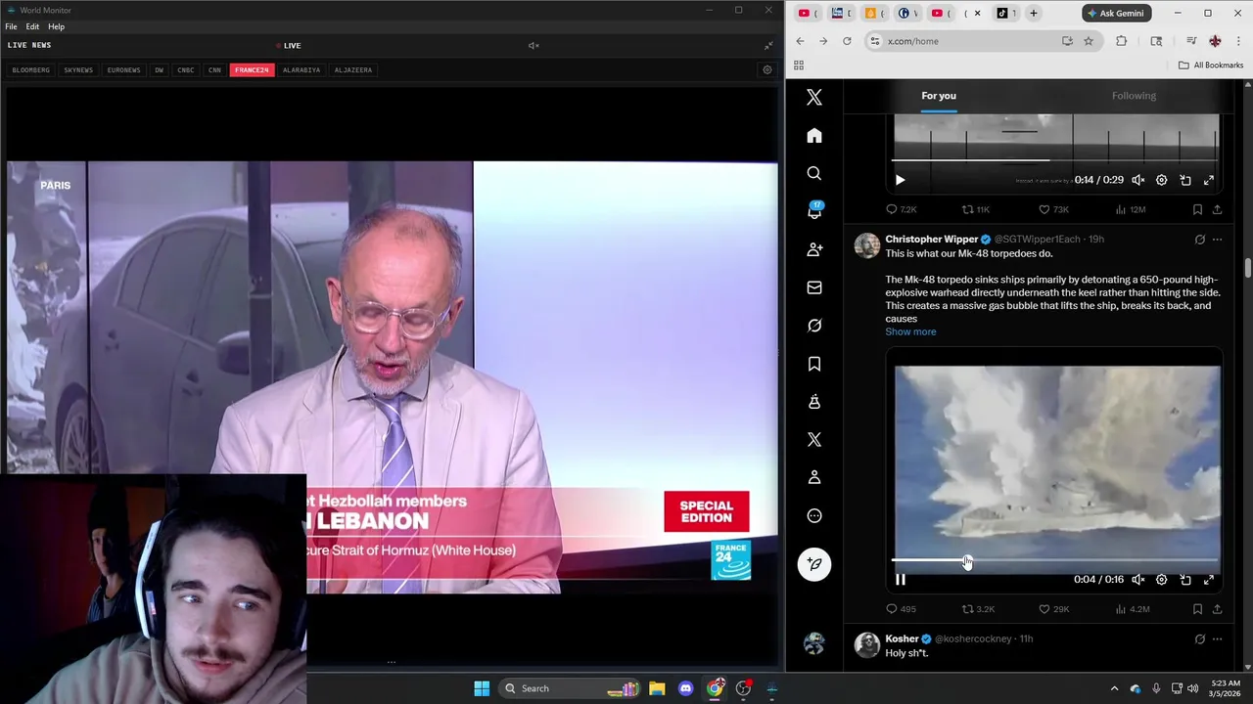Open Premium X icon in the sidebar

(x=814, y=440)
